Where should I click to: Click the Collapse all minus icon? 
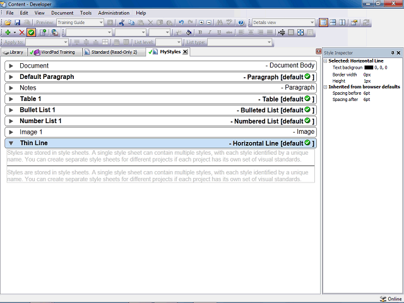(x=209, y=23)
